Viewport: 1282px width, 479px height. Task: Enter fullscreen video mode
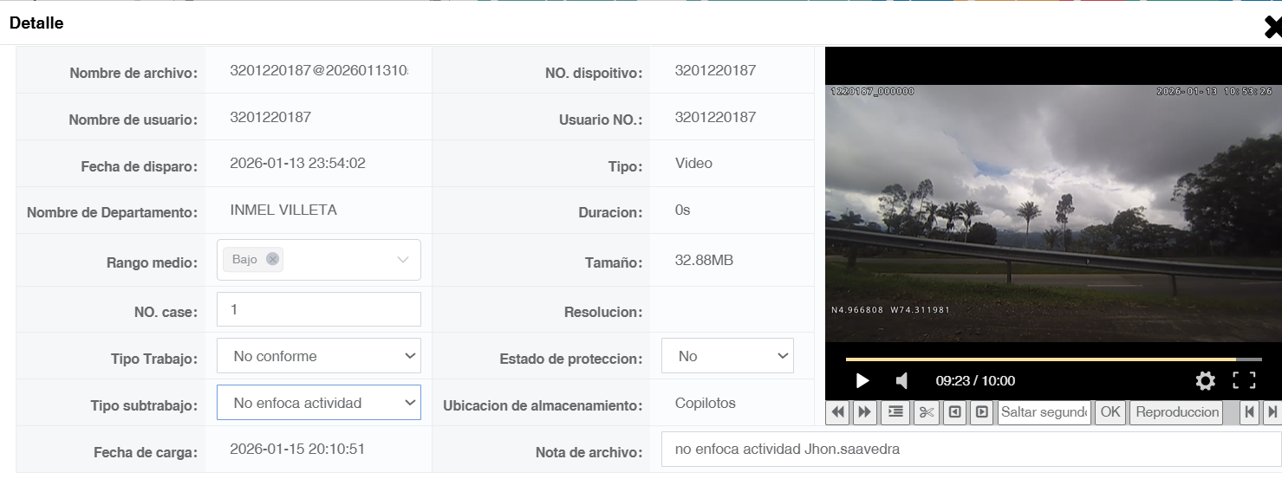pos(1244,380)
